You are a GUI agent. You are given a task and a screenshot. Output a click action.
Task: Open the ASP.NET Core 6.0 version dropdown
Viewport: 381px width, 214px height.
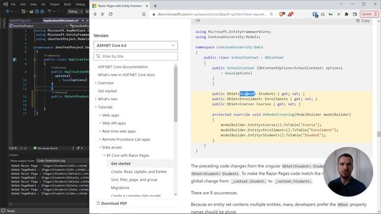coord(136,45)
